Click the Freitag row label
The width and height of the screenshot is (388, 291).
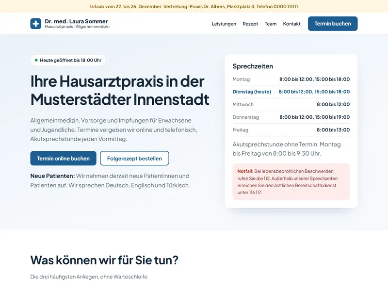pos(240,130)
